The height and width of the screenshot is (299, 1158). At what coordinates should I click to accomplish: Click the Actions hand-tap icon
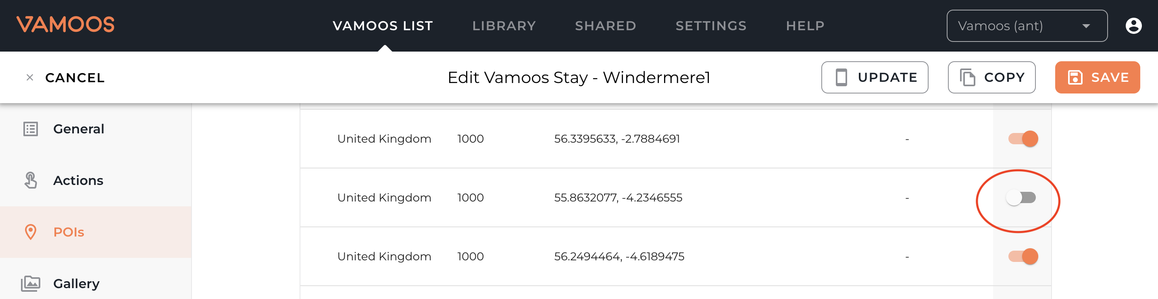click(31, 181)
